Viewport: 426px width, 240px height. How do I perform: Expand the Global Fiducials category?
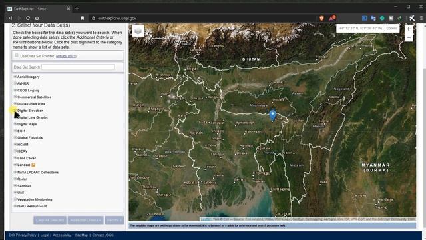pos(15,138)
